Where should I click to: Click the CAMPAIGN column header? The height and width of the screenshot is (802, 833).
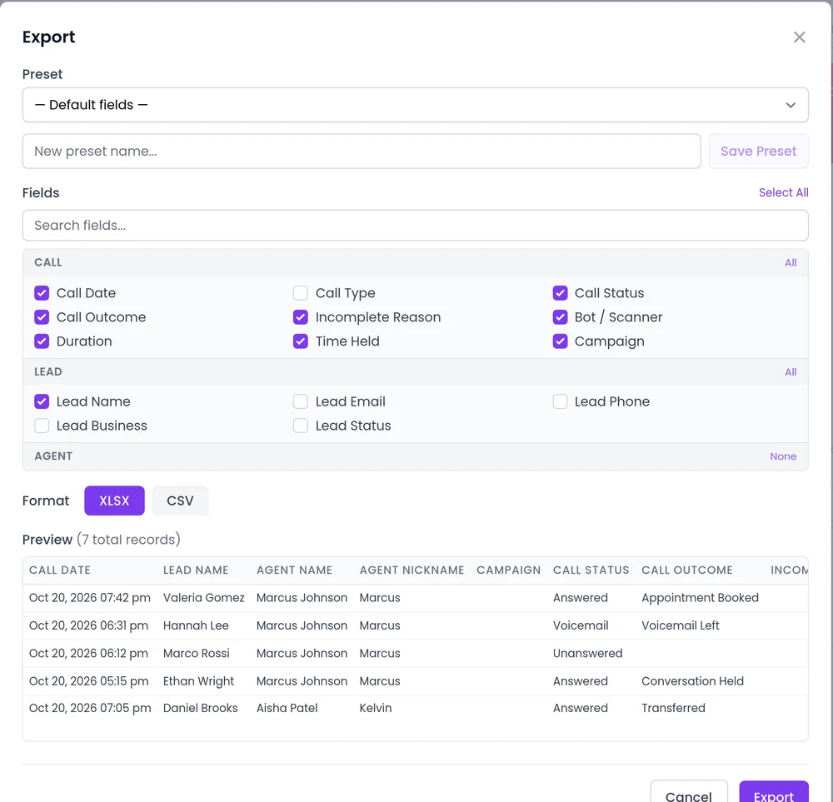(508, 570)
